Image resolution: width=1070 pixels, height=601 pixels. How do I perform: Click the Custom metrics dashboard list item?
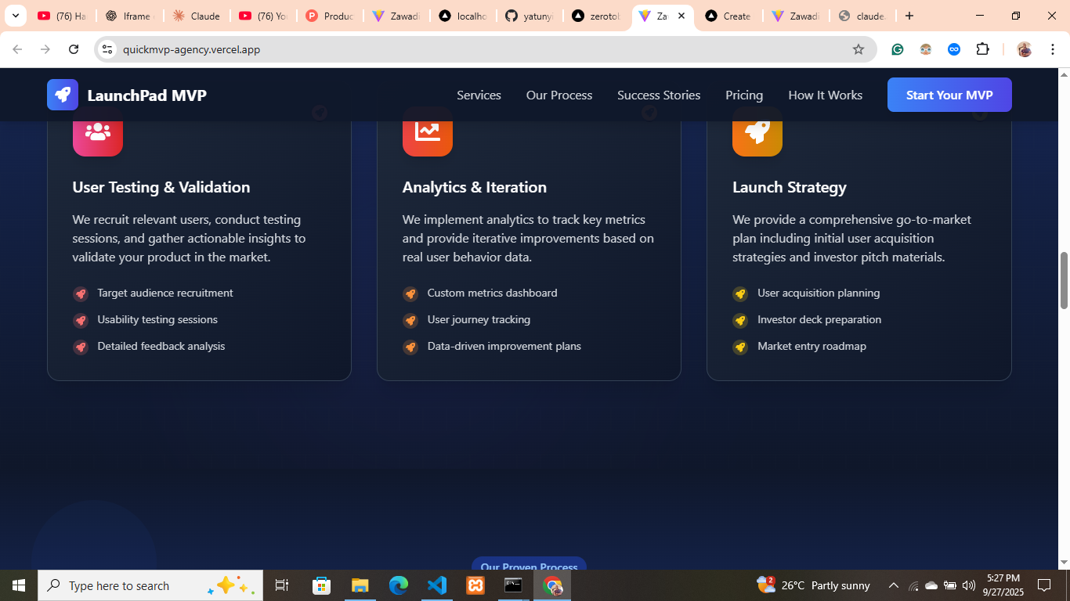493,293
